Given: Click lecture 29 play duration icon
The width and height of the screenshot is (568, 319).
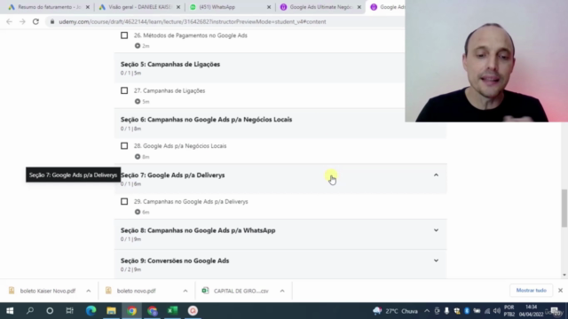Looking at the screenshot, I should pyautogui.click(x=138, y=212).
